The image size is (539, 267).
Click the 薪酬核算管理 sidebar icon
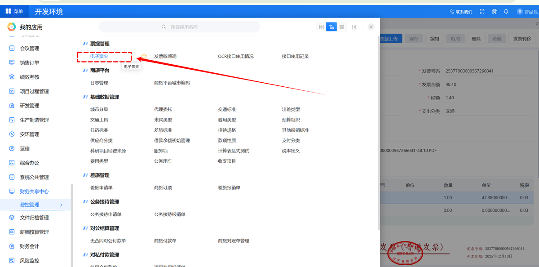(x=12, y=232)
